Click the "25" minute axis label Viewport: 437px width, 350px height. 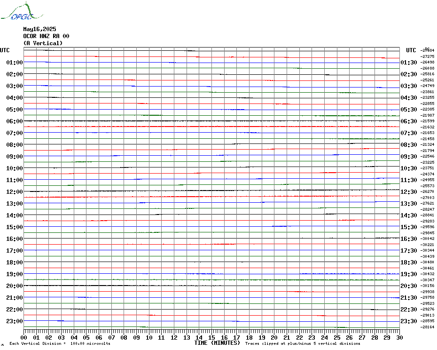pos(337,338)
